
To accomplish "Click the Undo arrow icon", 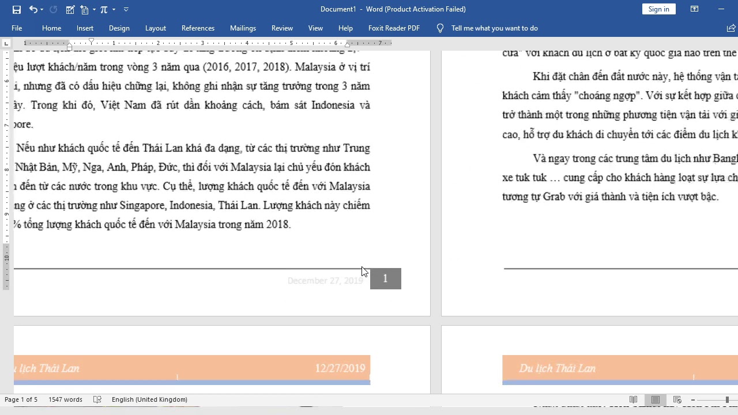I will point(33,9).
